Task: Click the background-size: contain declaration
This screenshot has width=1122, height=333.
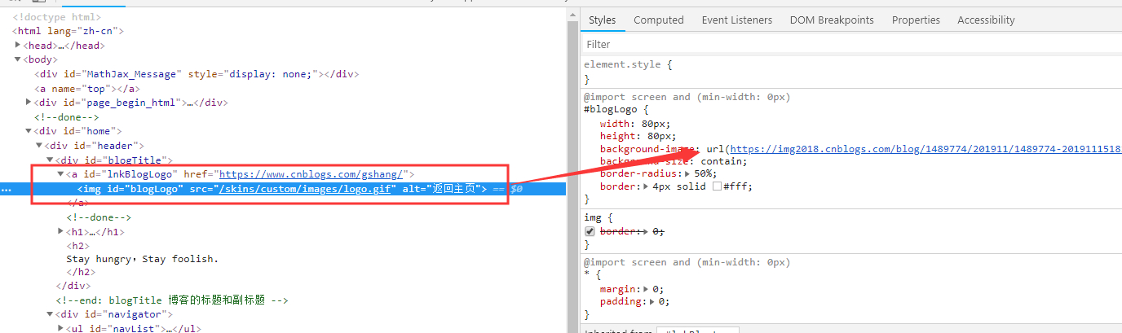Action: [674, 161]
